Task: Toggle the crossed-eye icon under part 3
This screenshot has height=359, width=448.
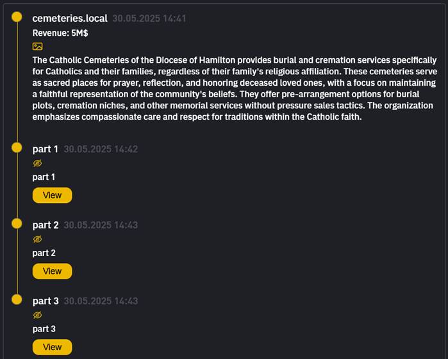Action: point(37,315)
